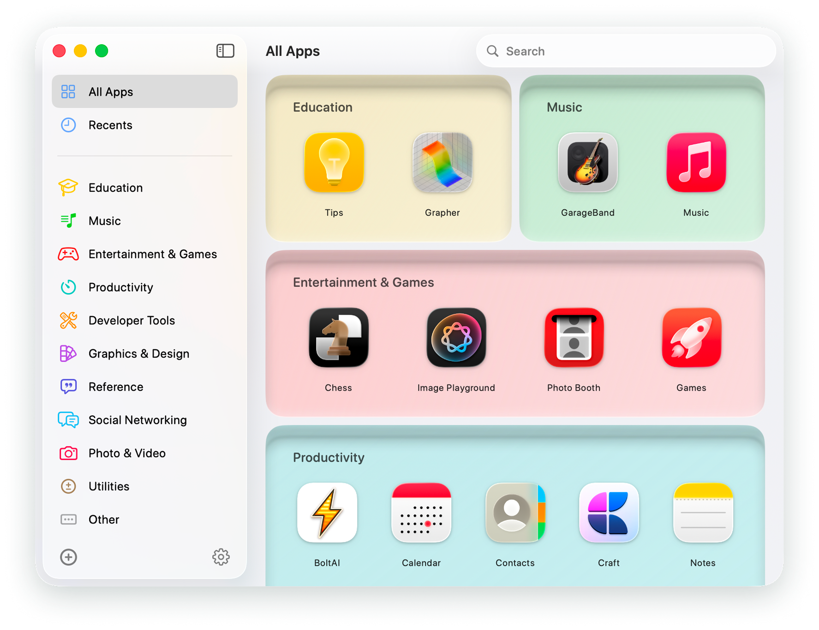Select Recents in the sidebar

pos(110,125)
